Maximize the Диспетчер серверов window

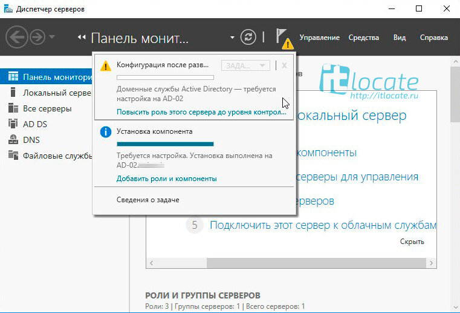(x=419, y=8)
